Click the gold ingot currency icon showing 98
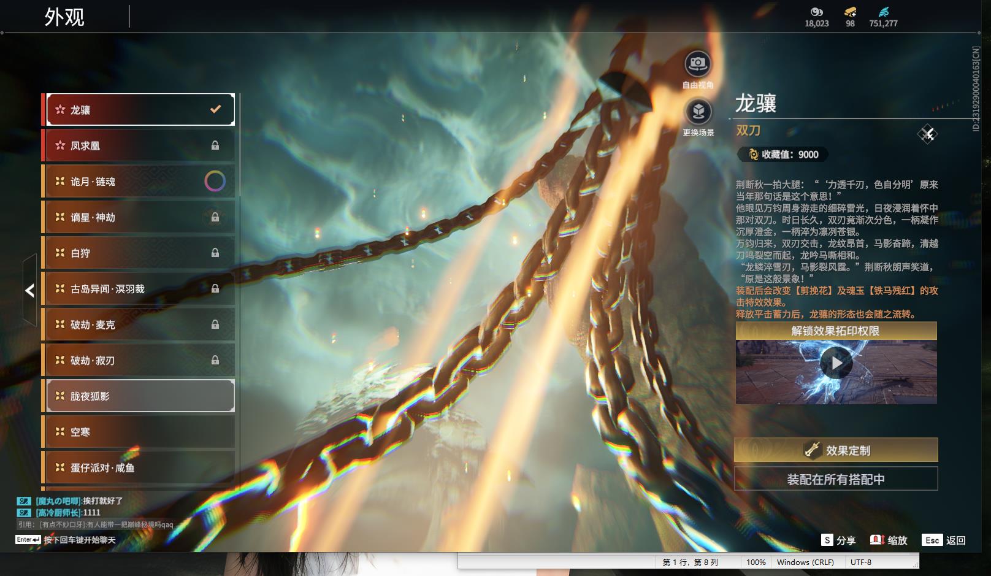Image resolution: width=991 pixels, height=576 pixels. coord(850,12)
